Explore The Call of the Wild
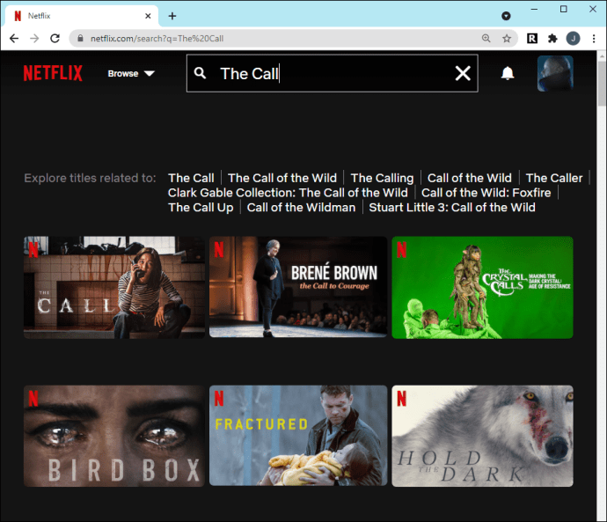 pos(282,178)
